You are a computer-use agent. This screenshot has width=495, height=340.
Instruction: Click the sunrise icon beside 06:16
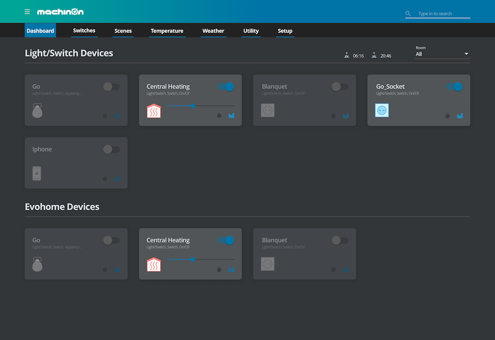tap(347, 56)
